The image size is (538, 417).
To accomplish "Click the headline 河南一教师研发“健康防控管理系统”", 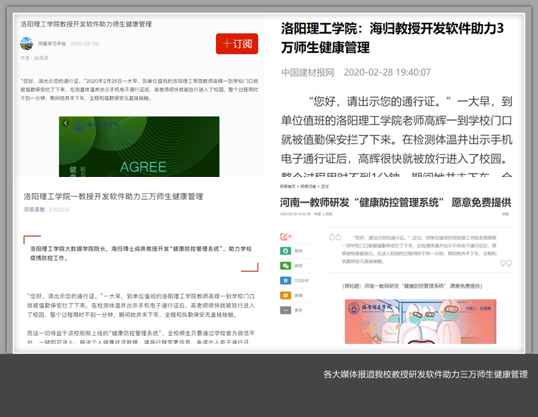I will (395, 202).
